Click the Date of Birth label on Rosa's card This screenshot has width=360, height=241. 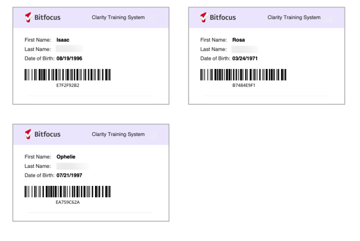tap(215, 58)
